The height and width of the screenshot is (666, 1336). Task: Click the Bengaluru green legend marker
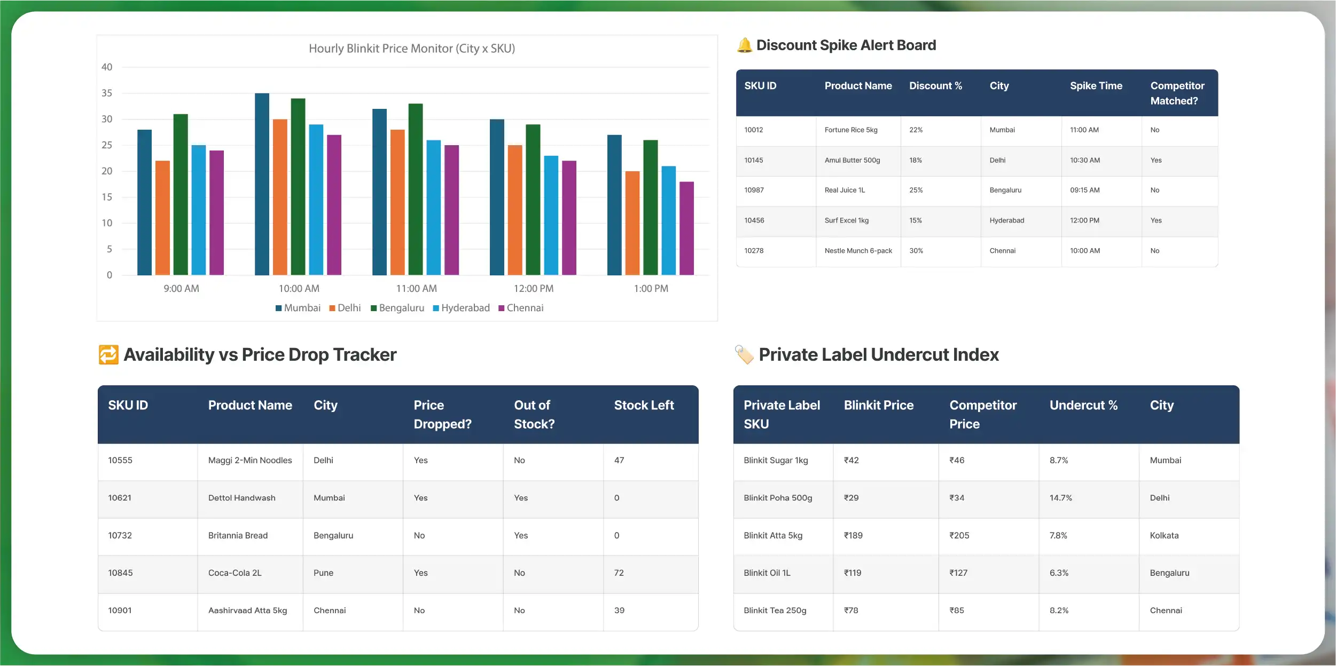pyautogui.click(x=374, y=308)
